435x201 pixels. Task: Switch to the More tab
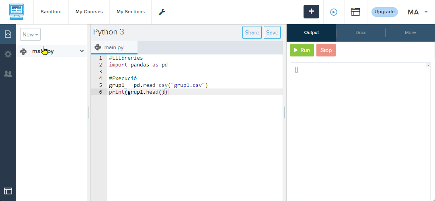pyautogui.click(x=410, y=33)
